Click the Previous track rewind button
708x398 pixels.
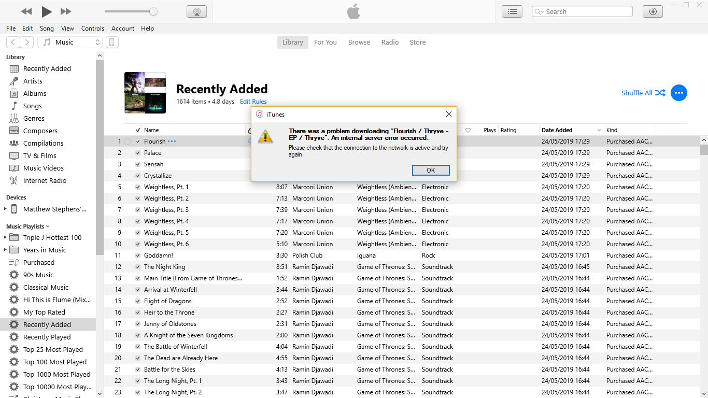[x=26, y=11]
